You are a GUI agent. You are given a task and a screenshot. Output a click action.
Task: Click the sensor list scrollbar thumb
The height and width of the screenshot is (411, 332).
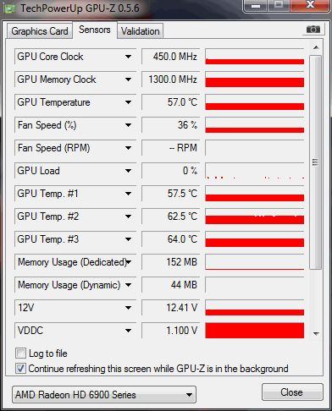(x=316, y=162)
